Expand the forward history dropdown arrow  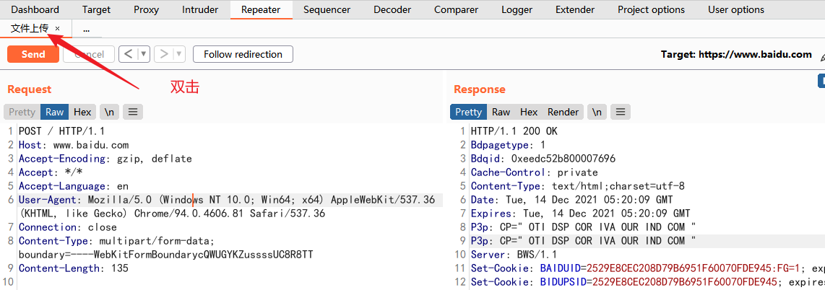[179, 54]
